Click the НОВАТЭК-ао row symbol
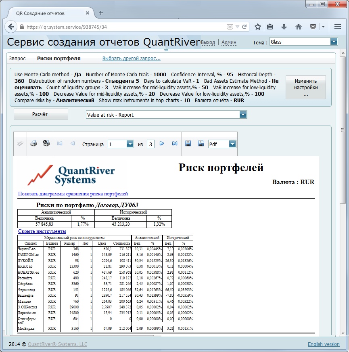 [29, 272]
